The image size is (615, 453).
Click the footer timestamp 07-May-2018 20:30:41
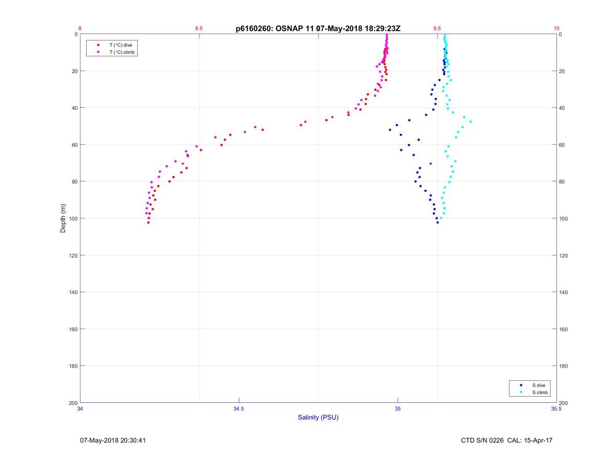click(x=113, y=440)
